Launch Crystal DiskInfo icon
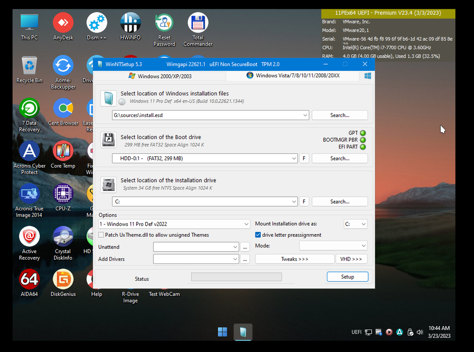The width and height of the screenshot is (474, 352). pos(63,244)
